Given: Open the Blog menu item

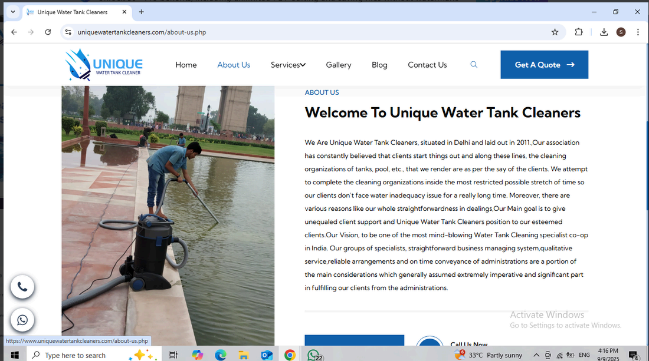Looking at the screenshot, I should click(379, 65).
